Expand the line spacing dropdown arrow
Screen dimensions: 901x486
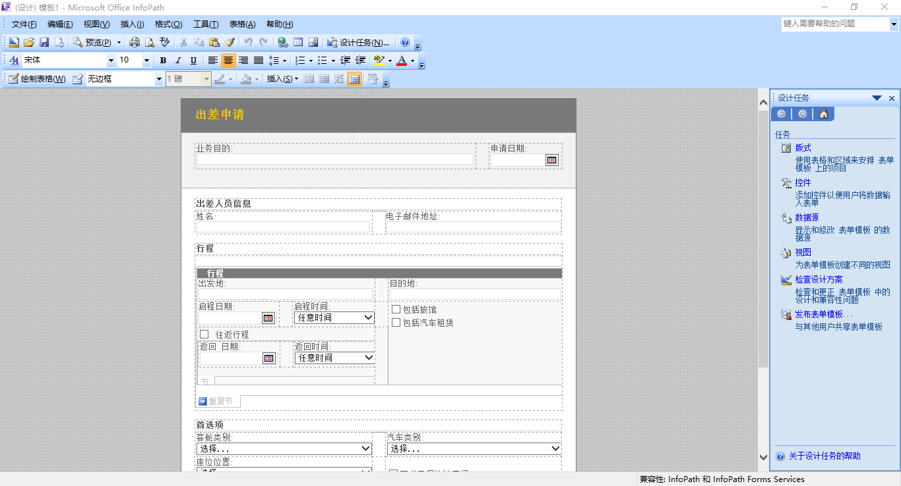coord(284,61)
